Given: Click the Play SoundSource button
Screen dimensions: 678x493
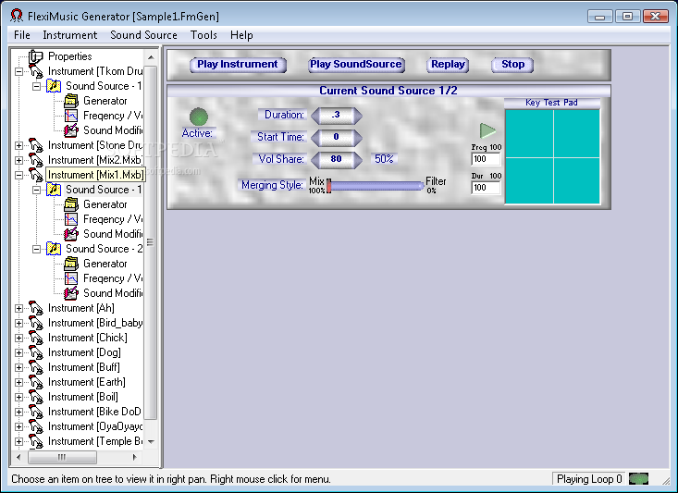Looking at the screenshot, I should click(356, 65).
